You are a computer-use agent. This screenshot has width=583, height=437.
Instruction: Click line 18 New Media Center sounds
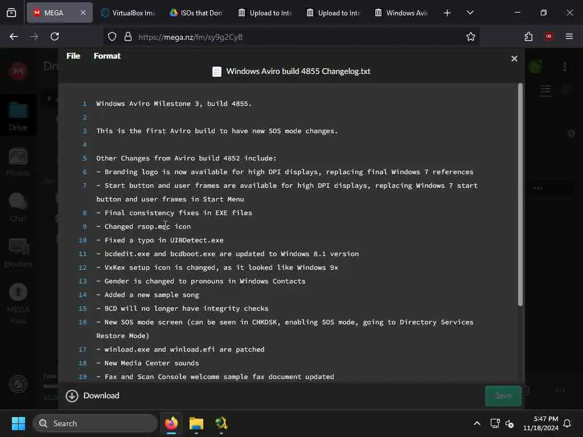point(147,363)
